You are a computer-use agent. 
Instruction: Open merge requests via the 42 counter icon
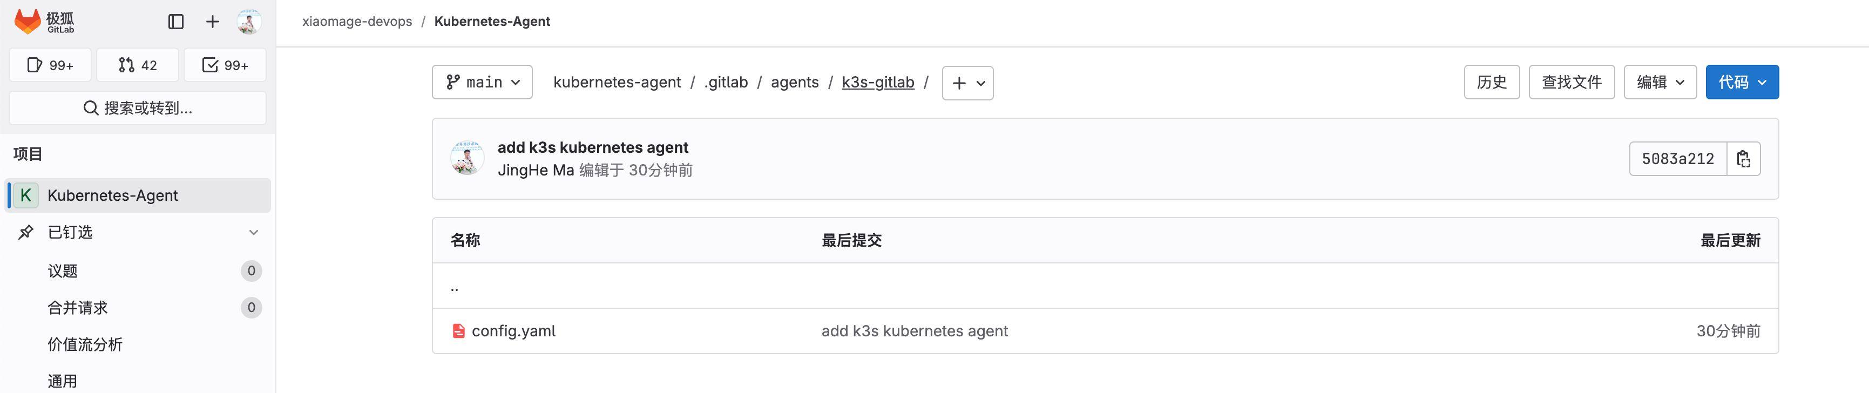tap(137, 65)
